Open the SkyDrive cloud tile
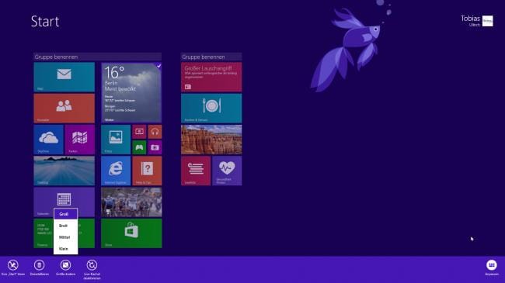The image size is (505, 283). click(48, 140)
